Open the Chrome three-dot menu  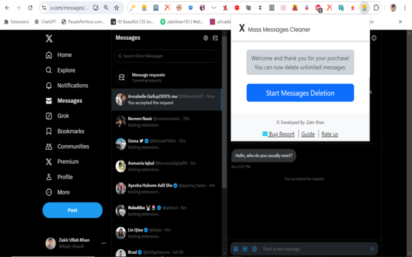[x=405, y=8]
